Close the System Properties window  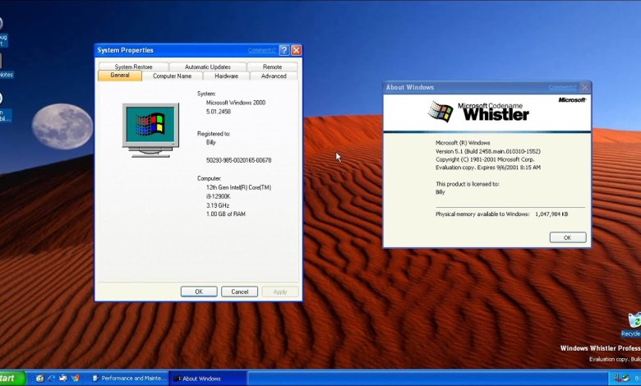coord(297,50)
